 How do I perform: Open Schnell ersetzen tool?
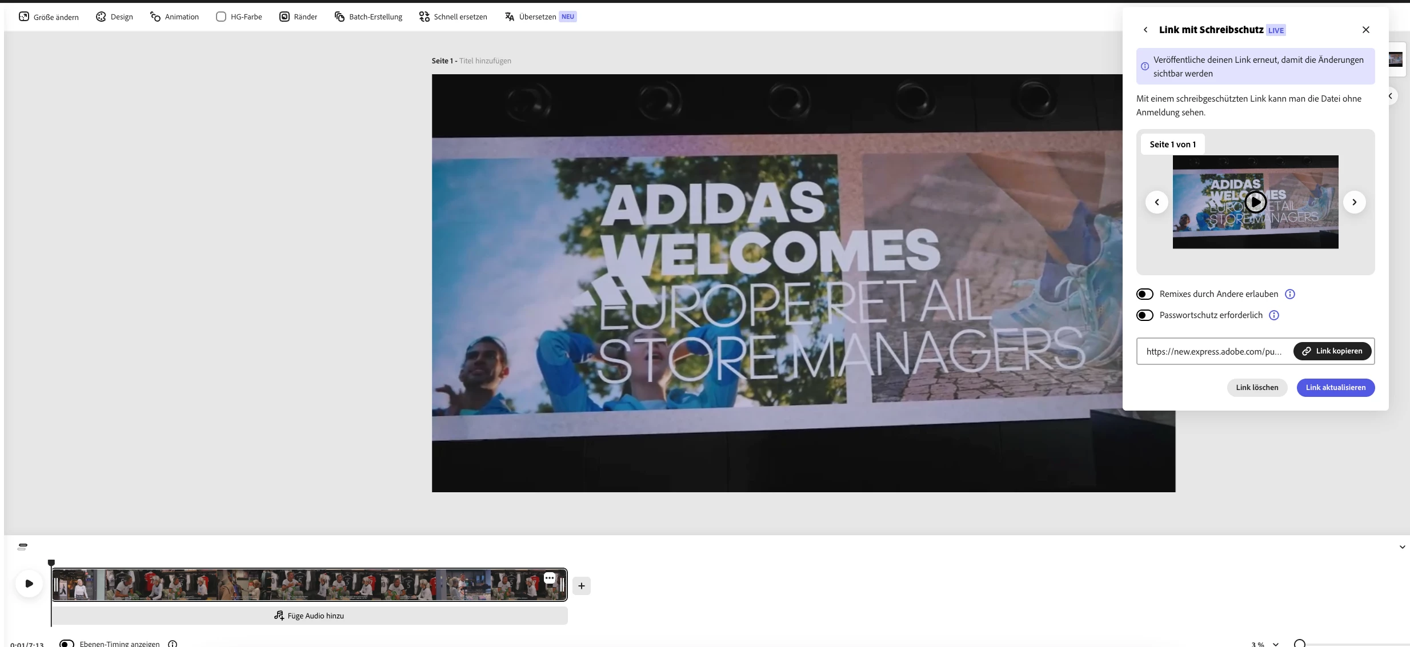[x=424, y=17]
